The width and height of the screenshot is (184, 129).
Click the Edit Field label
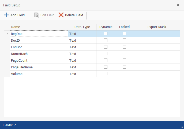tap(47, 15)
